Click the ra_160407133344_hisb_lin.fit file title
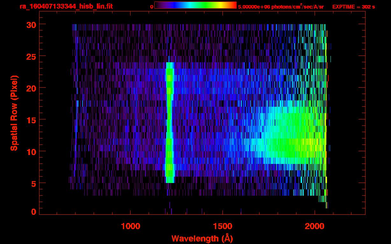 (x=66, y=6)
